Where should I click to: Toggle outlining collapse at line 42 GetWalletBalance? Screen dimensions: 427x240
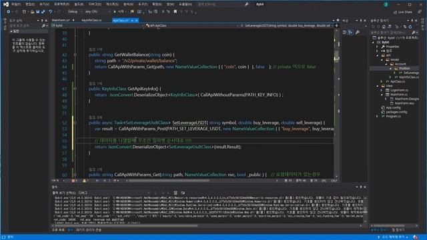point(75,55)
